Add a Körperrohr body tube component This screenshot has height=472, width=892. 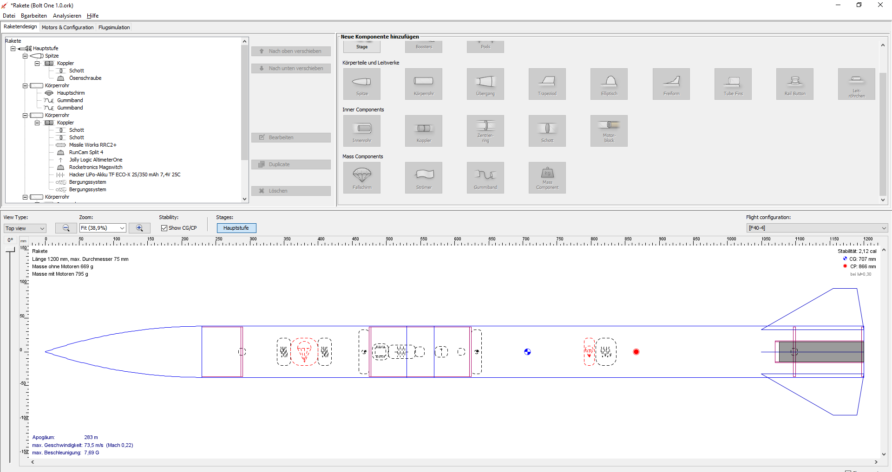click(423, 84)
